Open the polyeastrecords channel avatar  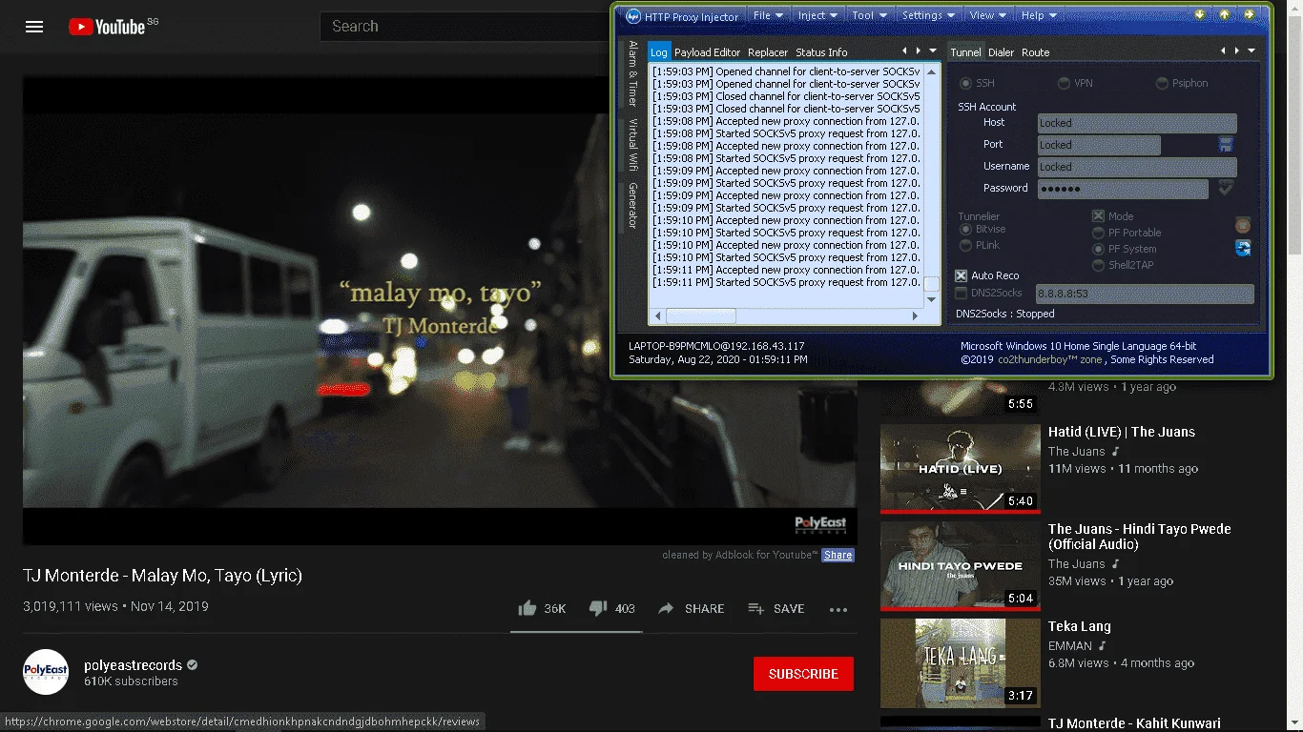(x=46, y=672)
